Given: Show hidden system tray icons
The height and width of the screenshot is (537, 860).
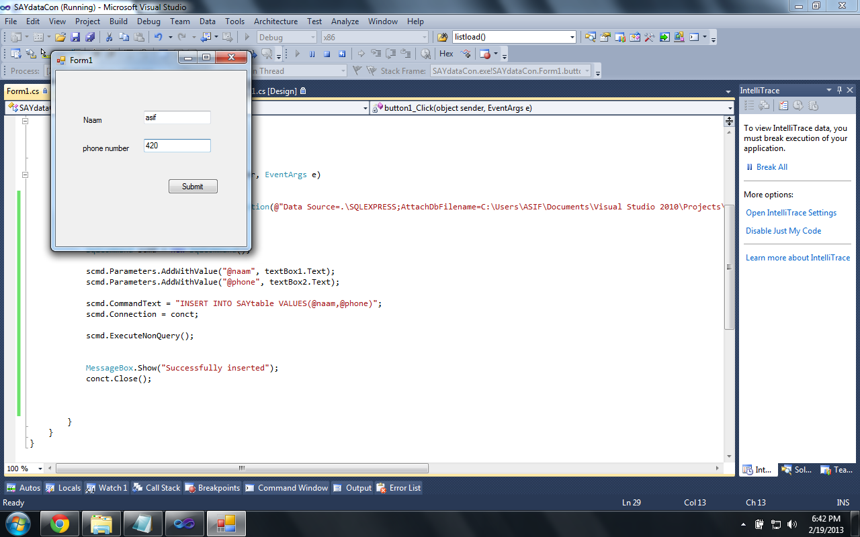Looking at the screenshot, I should [x=743, y=524].
